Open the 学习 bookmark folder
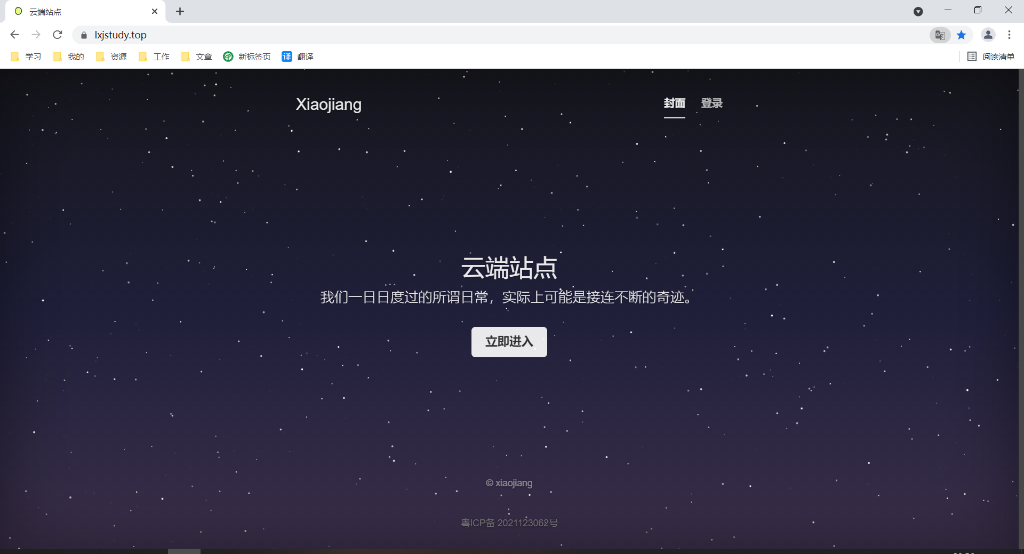The height and width of the screenshot is (554, 1024). click(26, 57)
